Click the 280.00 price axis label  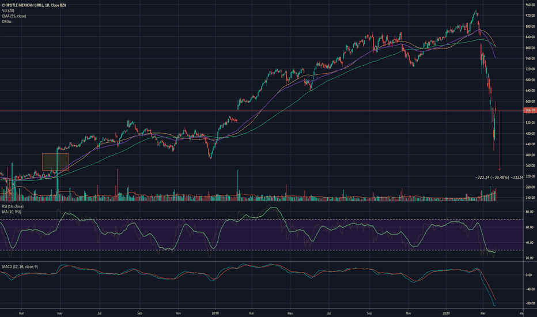(530, 187)
